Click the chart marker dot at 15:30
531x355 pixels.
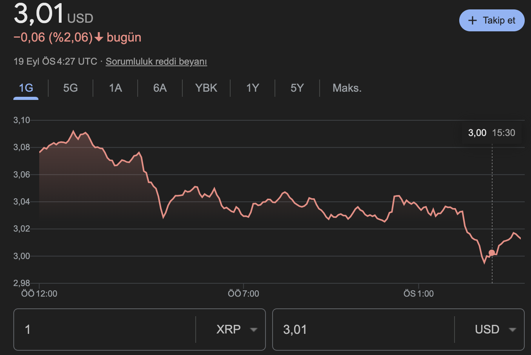pos(492,253)
